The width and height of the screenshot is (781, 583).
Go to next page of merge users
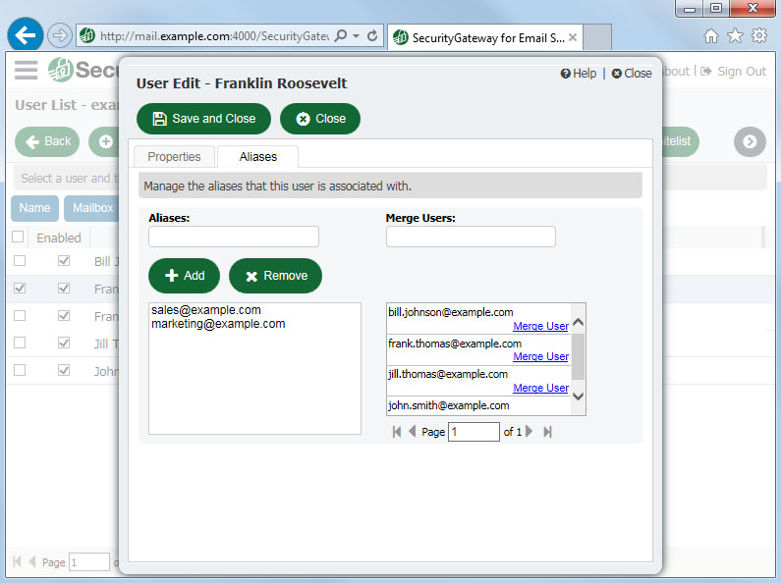[530, 432]
